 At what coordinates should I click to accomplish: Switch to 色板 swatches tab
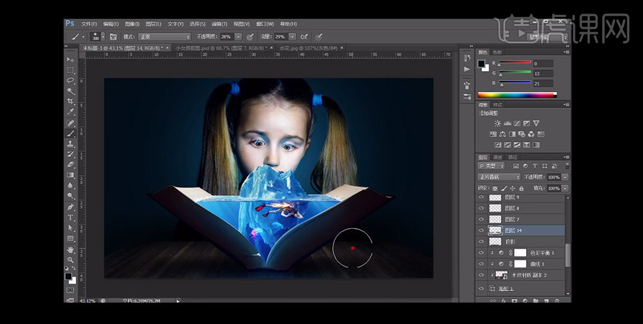(497, 52)
